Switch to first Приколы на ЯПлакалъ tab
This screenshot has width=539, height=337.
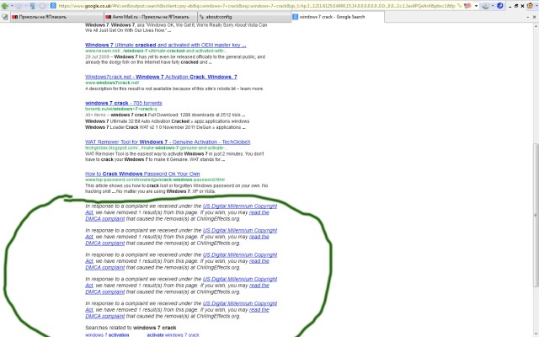pos(57,17)
